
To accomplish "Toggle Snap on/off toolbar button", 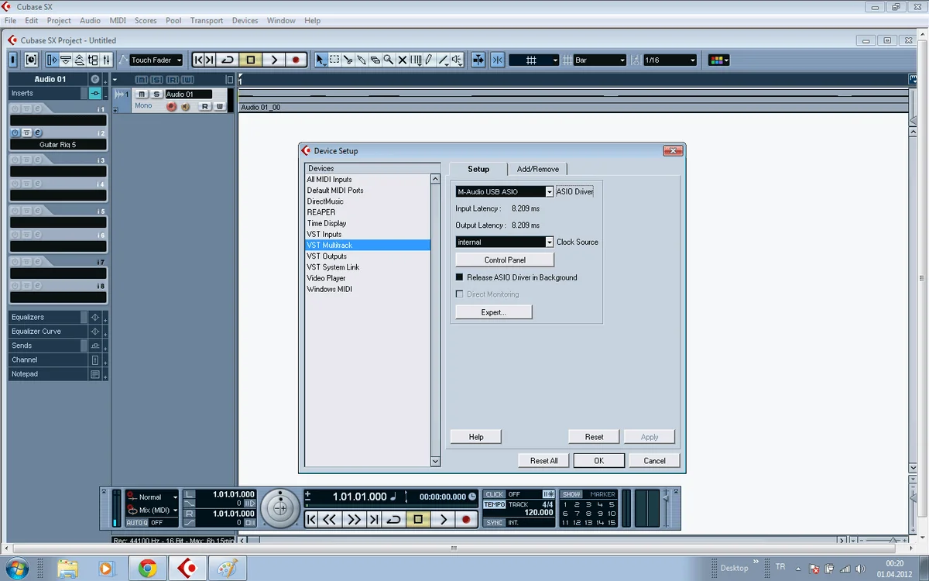I will pyautogui.click(x=497, y=60).
